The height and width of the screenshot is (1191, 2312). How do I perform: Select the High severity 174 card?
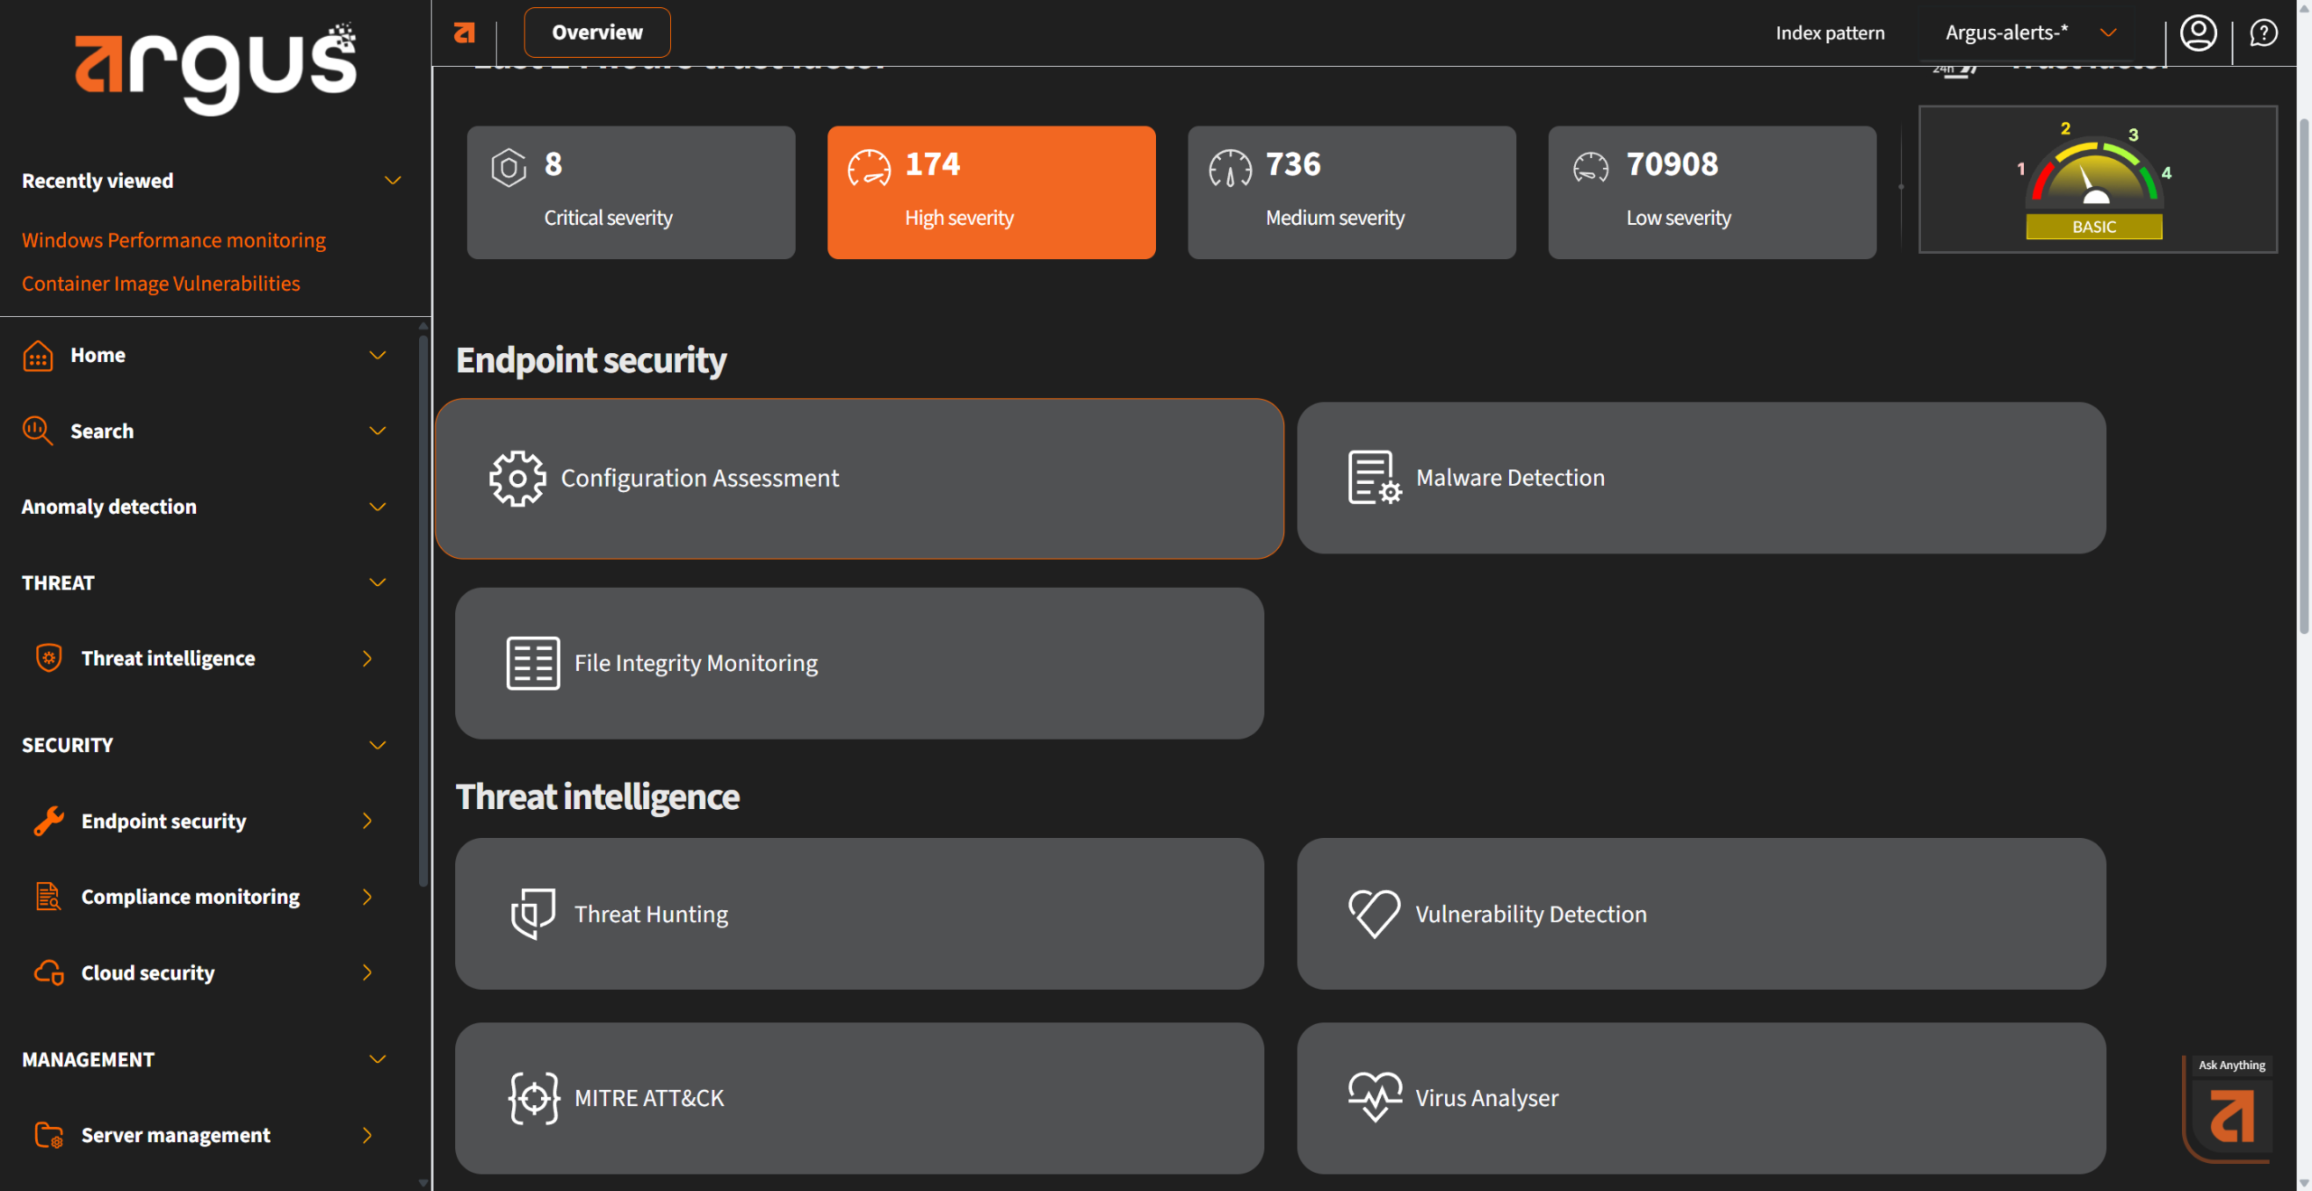pyautogui.click(x=991, y=192)
